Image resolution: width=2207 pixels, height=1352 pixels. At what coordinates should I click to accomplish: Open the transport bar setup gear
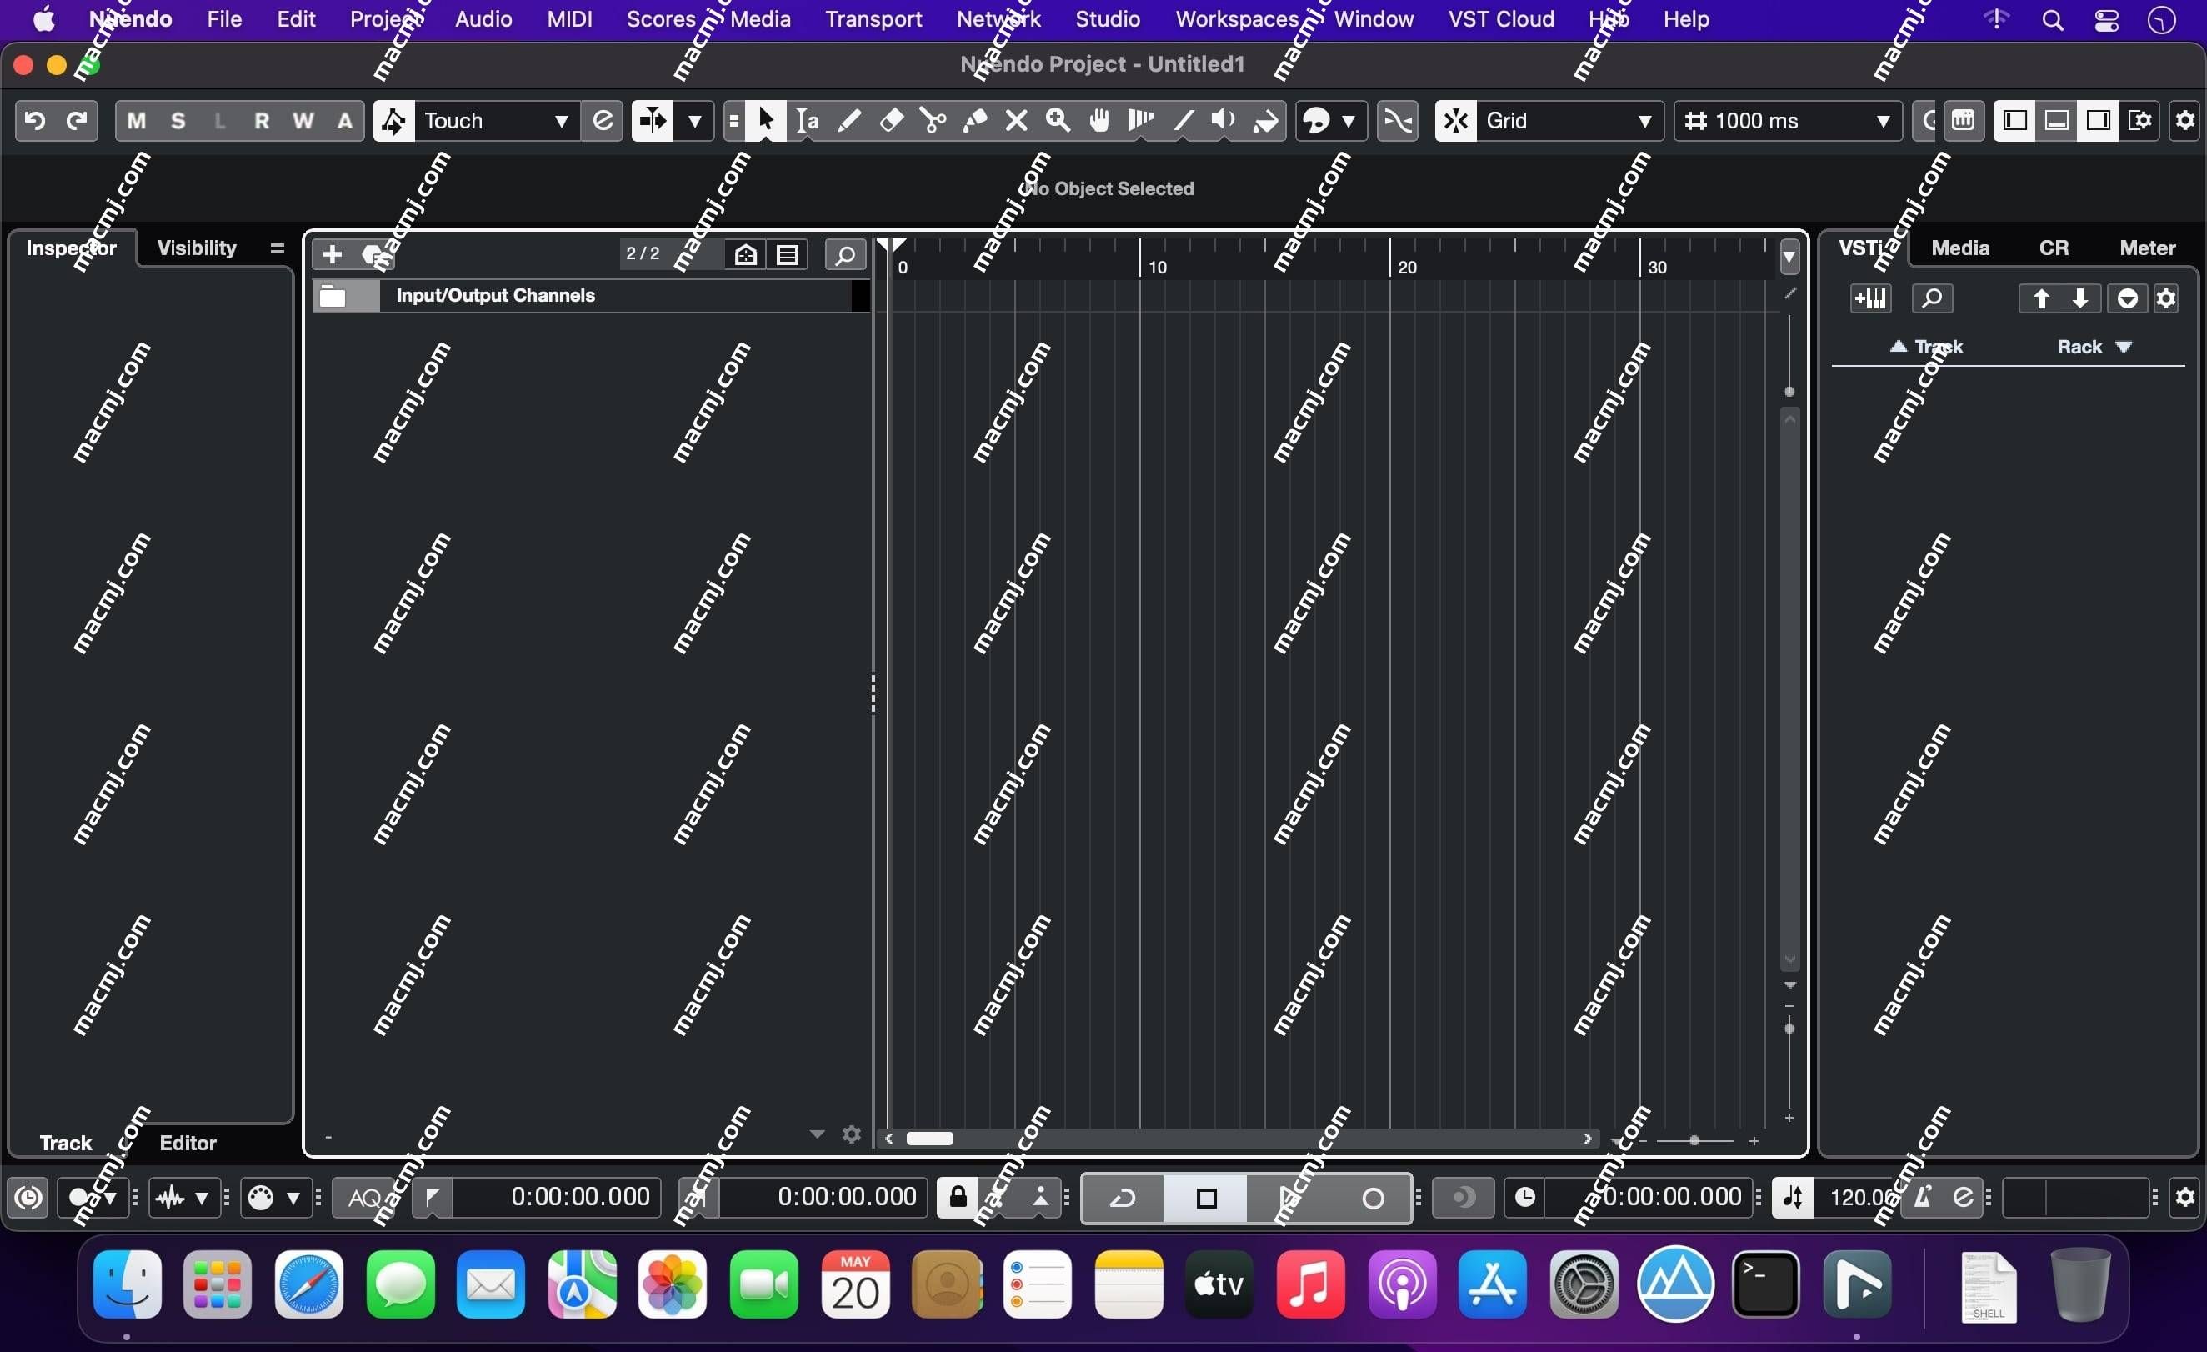[x=2185, y=1197]
